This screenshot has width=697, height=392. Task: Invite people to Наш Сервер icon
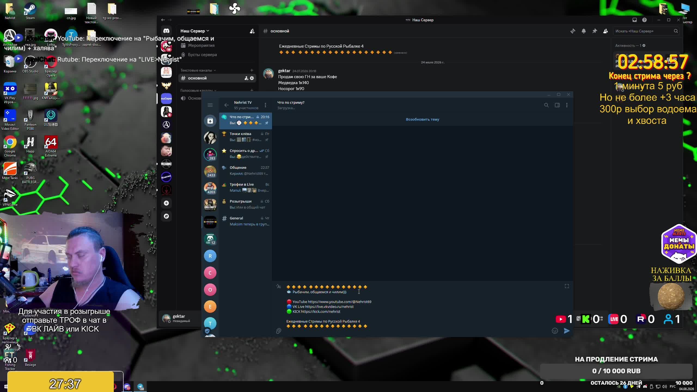pyautogui.click(x=252, y=31)
